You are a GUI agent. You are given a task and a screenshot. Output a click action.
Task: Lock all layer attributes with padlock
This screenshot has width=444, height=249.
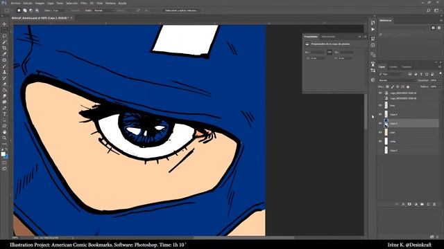pos(408,86)
